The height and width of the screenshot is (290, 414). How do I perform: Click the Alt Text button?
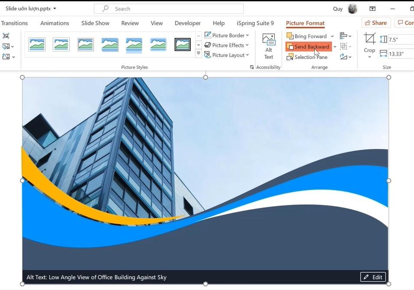tap(268, 46)
